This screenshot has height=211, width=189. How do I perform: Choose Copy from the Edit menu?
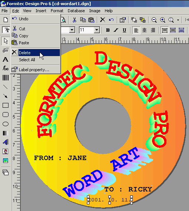[x=36, y=36]
